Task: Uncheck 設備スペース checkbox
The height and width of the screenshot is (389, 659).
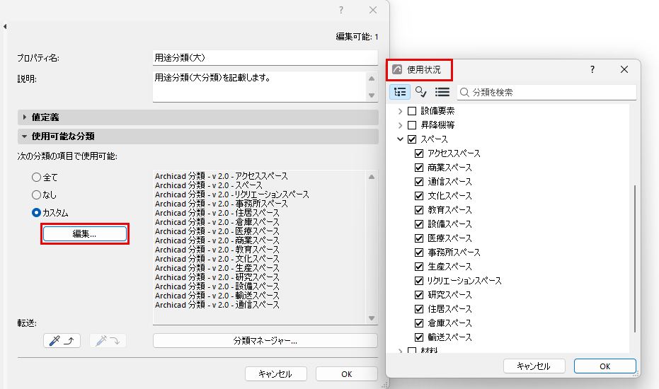Action: [418, 224]
